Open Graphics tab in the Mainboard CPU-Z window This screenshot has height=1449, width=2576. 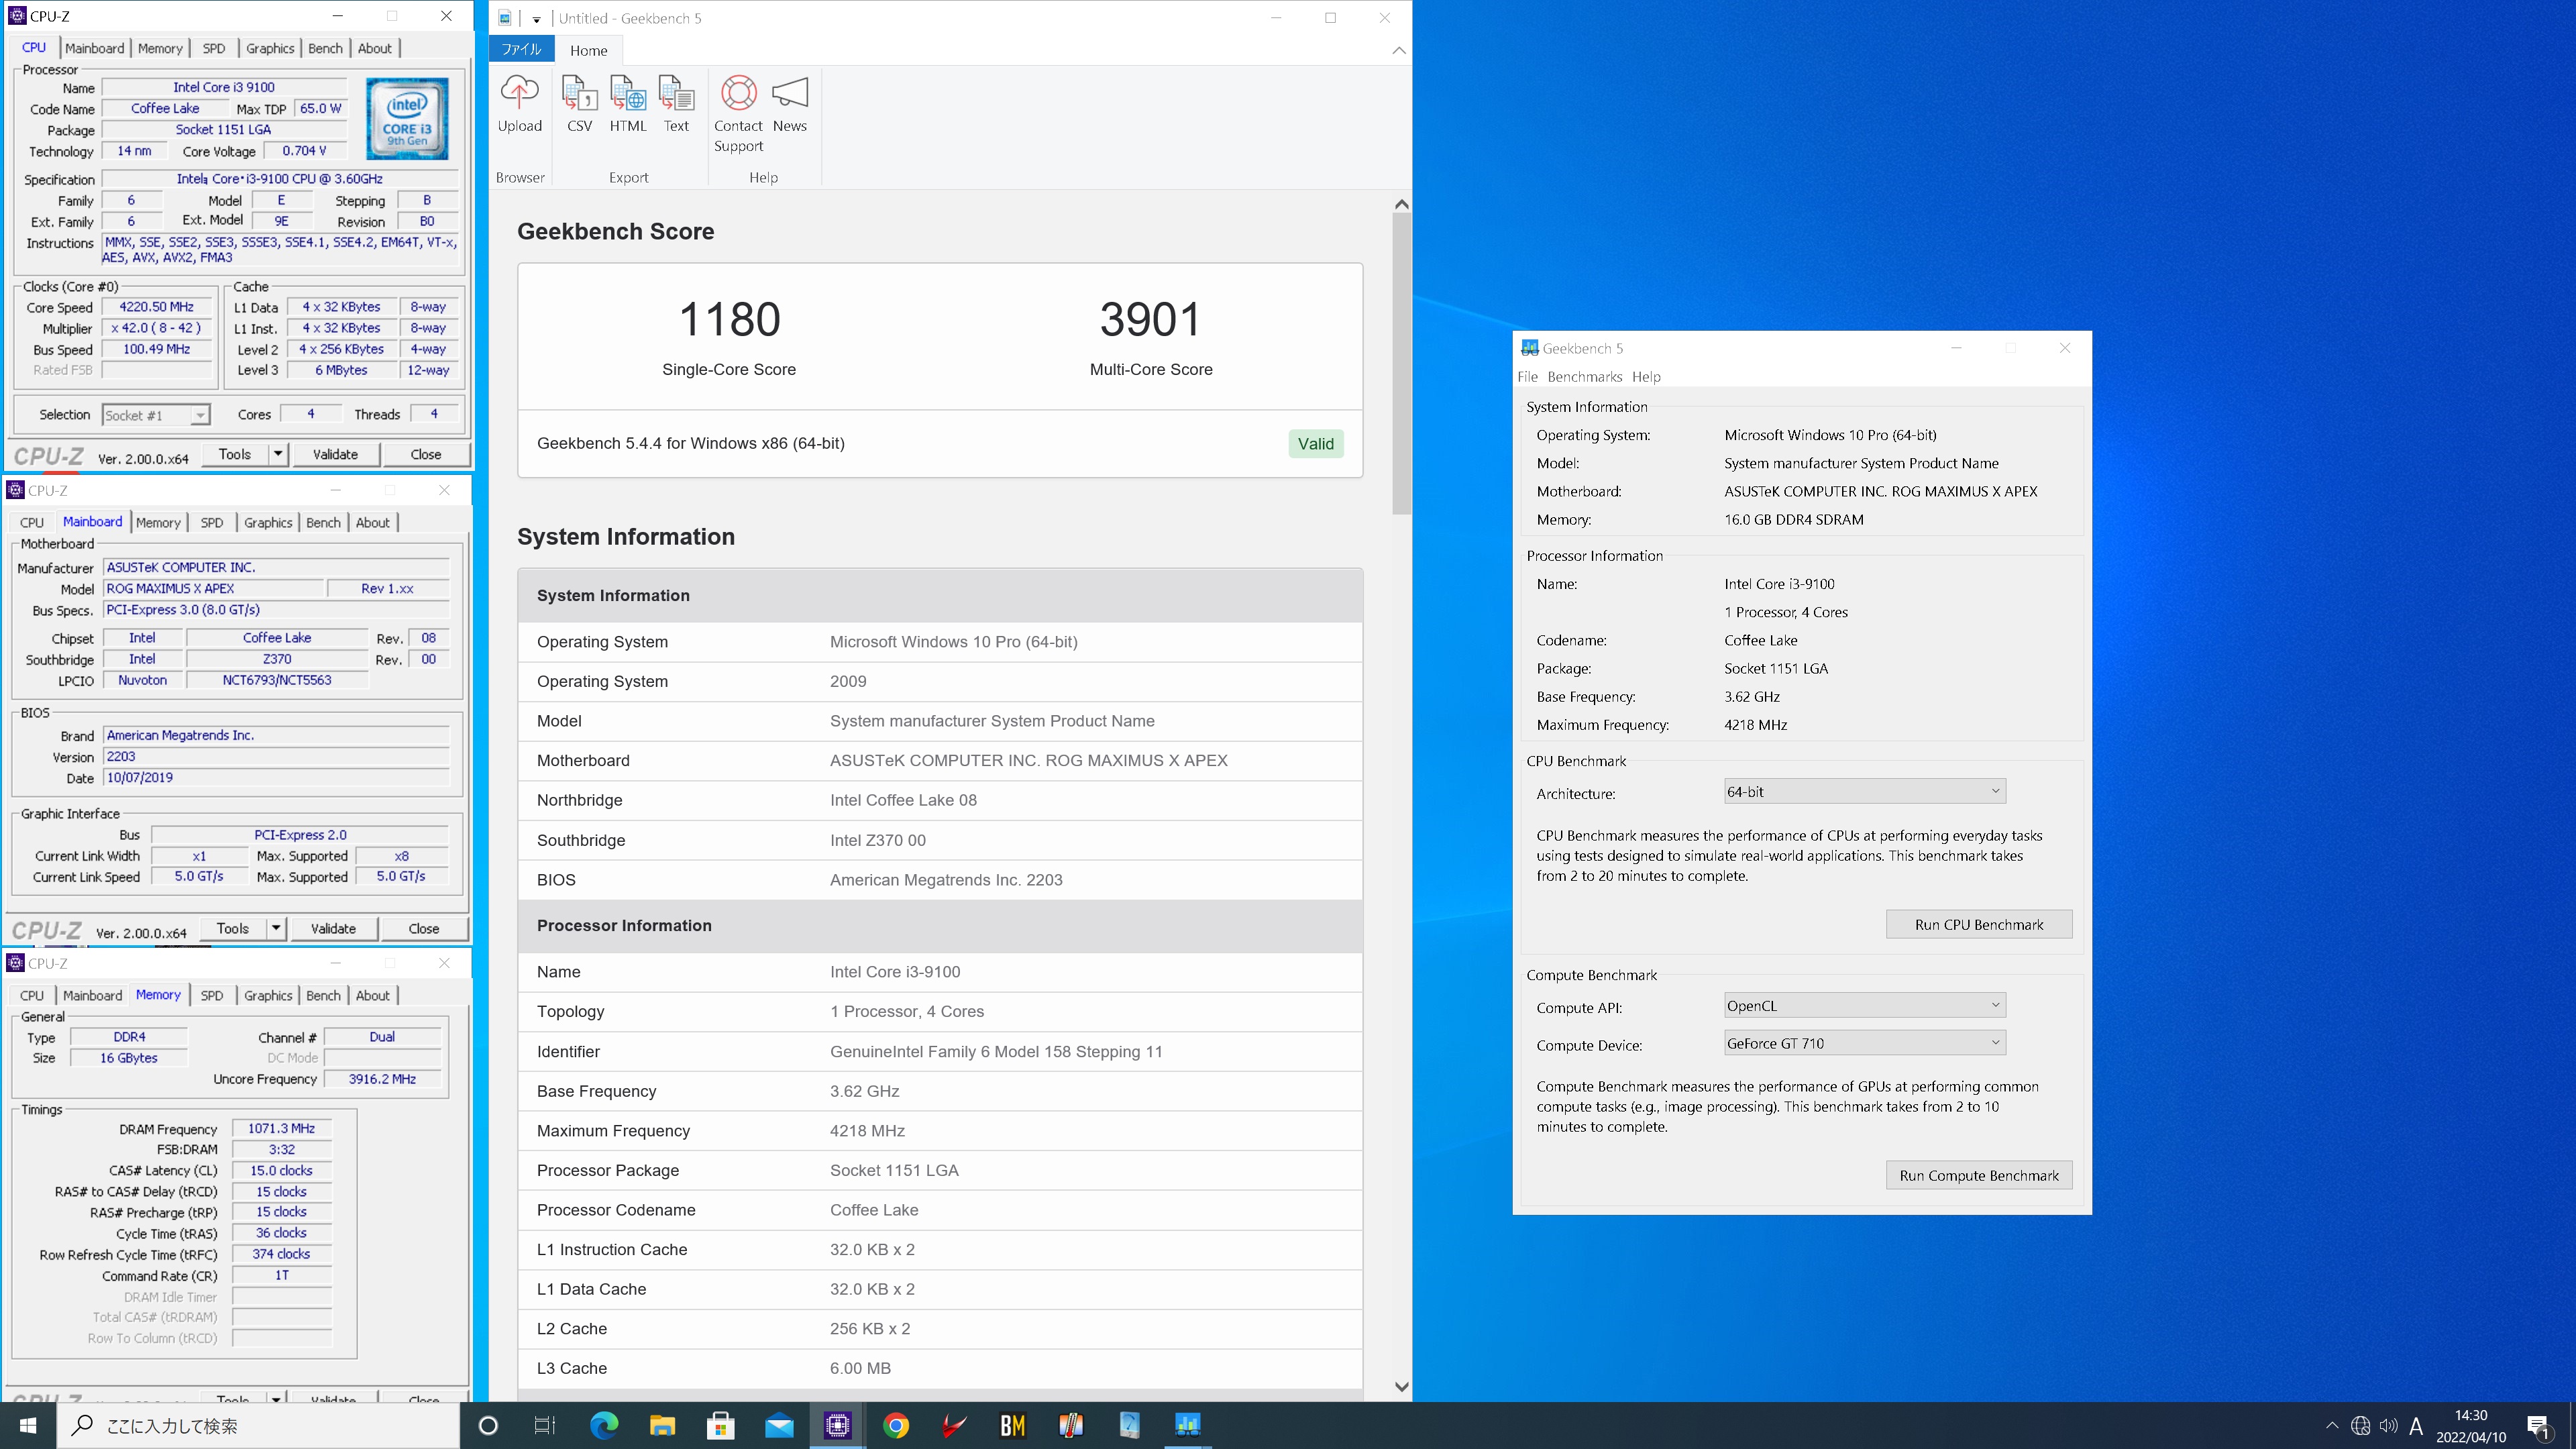(268, 522)
